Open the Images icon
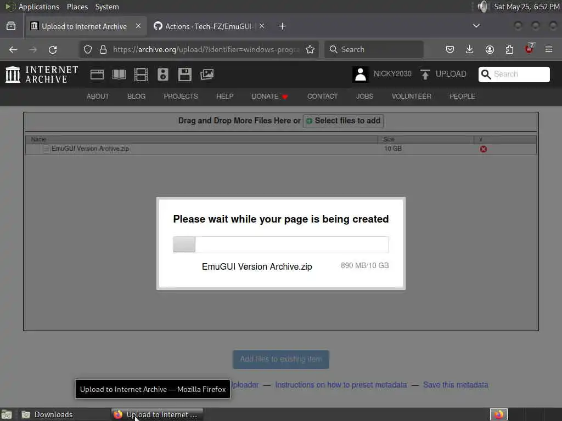This screenshot has width=562, height=421. click(x=207, y=75)
